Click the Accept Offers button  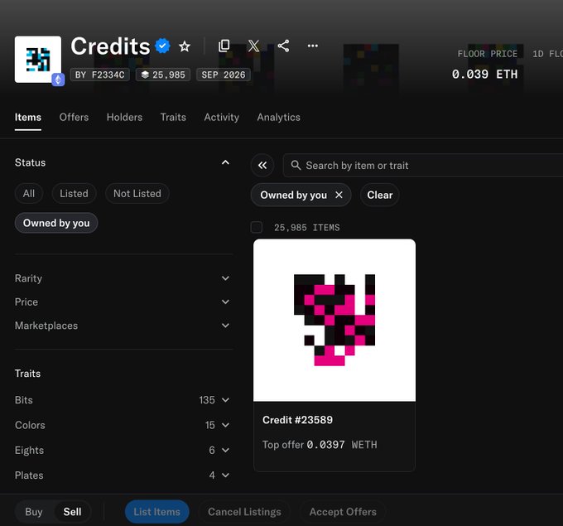tap(343, 512)
